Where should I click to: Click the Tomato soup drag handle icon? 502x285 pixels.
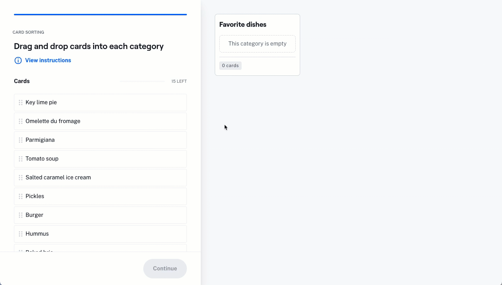point(21,159)
